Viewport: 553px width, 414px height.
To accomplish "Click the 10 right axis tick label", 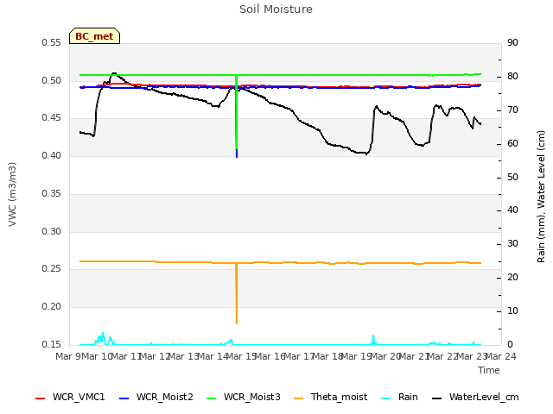I will coord(512,310).
